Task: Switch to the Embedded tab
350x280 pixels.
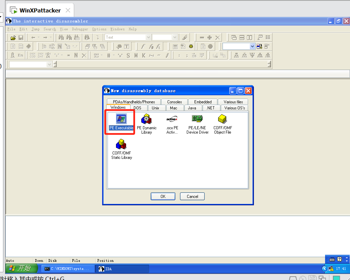Action: click(x=203, y=102)
